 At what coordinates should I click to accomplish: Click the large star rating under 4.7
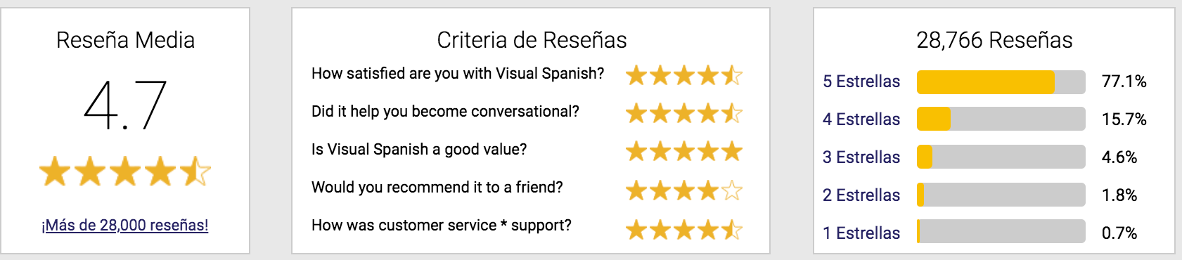coord(125,171)
